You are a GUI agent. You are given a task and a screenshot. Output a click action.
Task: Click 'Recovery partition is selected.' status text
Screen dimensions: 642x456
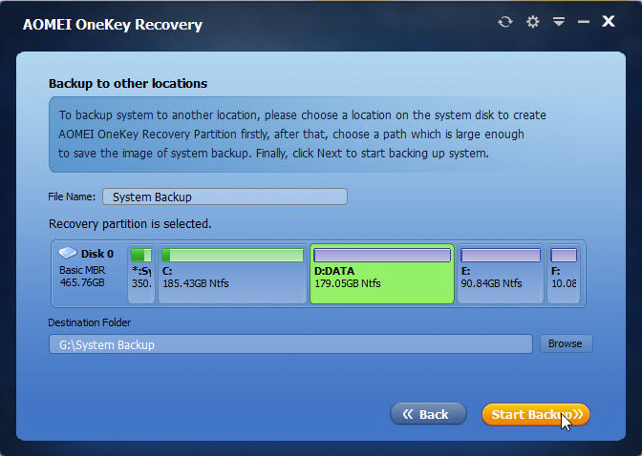tap(130, 224)
